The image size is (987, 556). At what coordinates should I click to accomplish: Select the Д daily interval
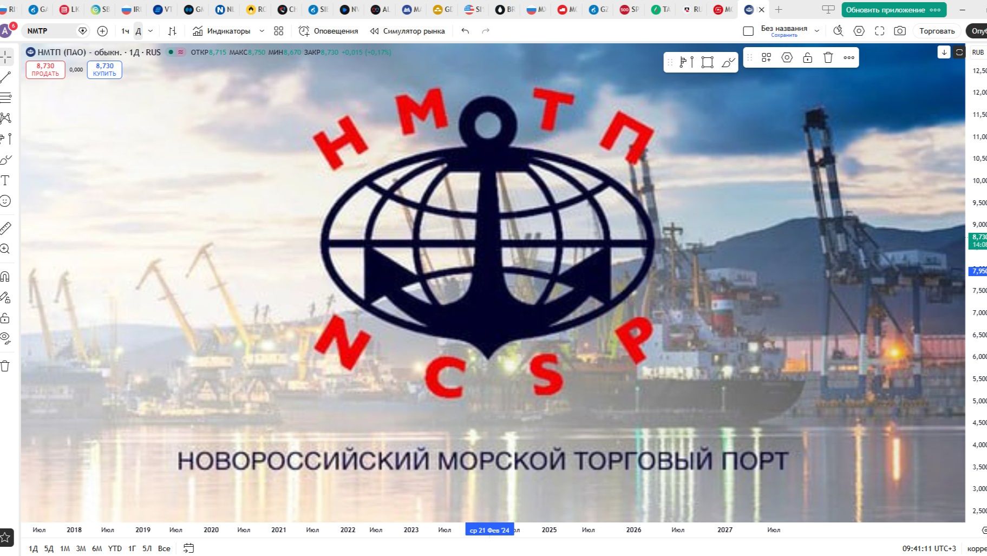(138, 31)
